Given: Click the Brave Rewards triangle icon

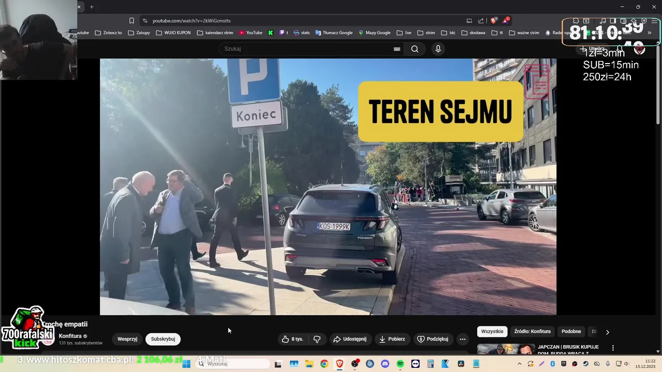Looking at the screenshot, I should click(x=505, y=21).
